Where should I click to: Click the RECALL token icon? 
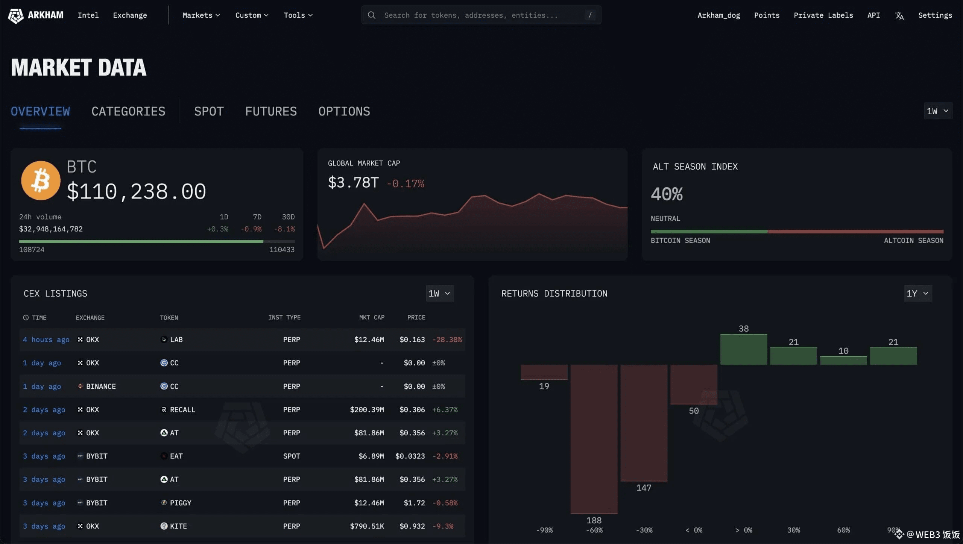tap(164, 409)
